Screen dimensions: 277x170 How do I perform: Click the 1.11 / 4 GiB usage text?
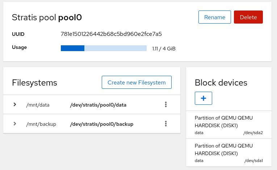click(164, 49)
